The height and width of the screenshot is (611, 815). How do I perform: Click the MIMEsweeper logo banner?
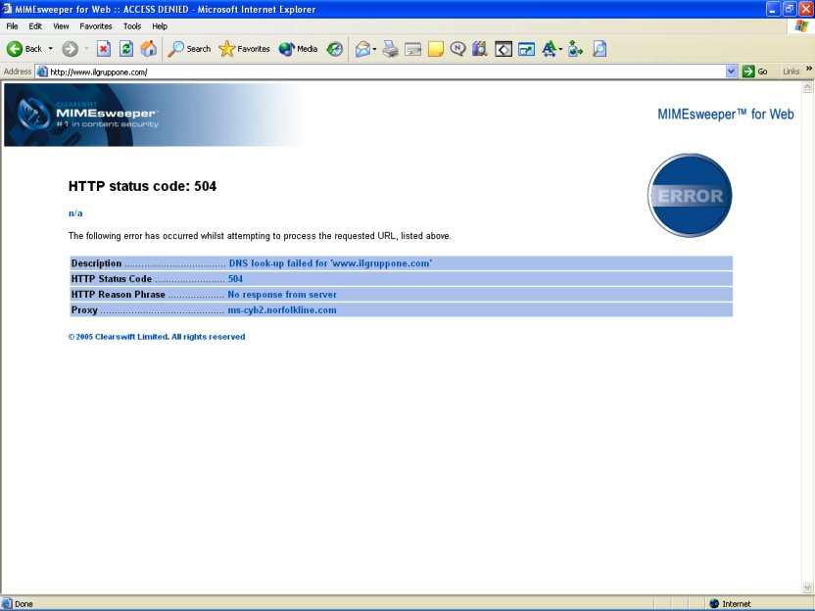coord(156,115)
